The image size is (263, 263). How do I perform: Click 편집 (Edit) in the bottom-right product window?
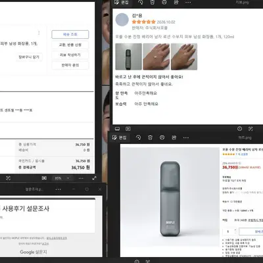click(119, 137)
